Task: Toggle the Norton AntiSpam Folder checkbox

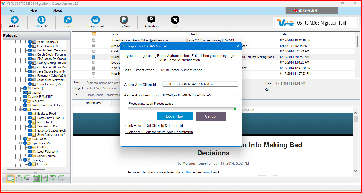Action: click(25, 105)
